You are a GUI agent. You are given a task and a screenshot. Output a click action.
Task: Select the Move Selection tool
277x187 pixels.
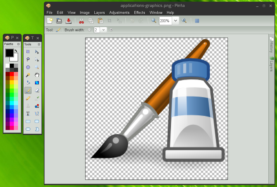pos(37,59)
